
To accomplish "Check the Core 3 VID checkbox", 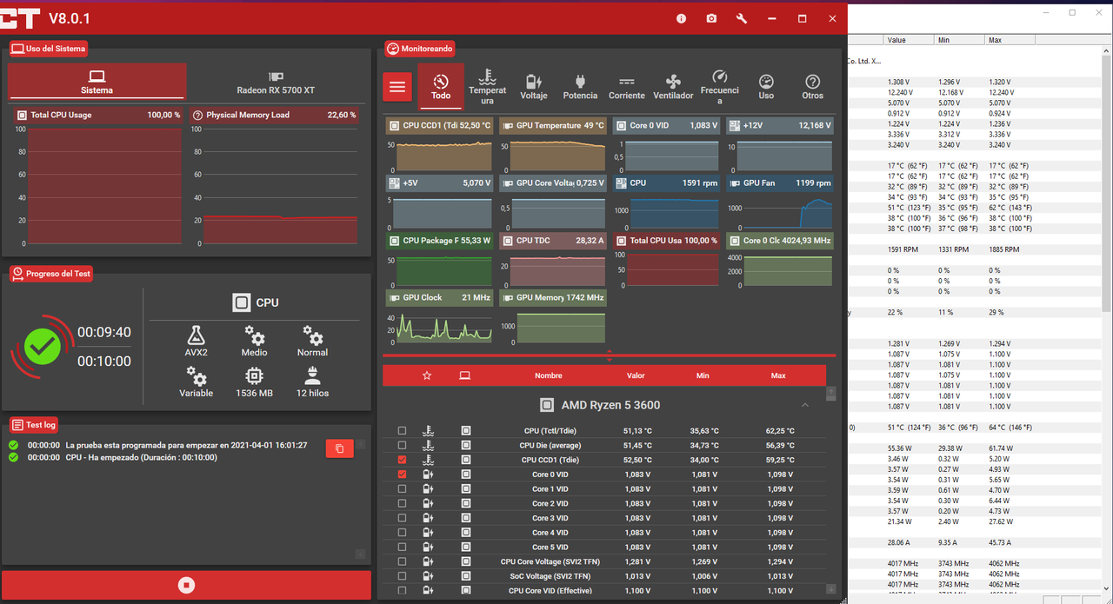I will coord(402,518).
